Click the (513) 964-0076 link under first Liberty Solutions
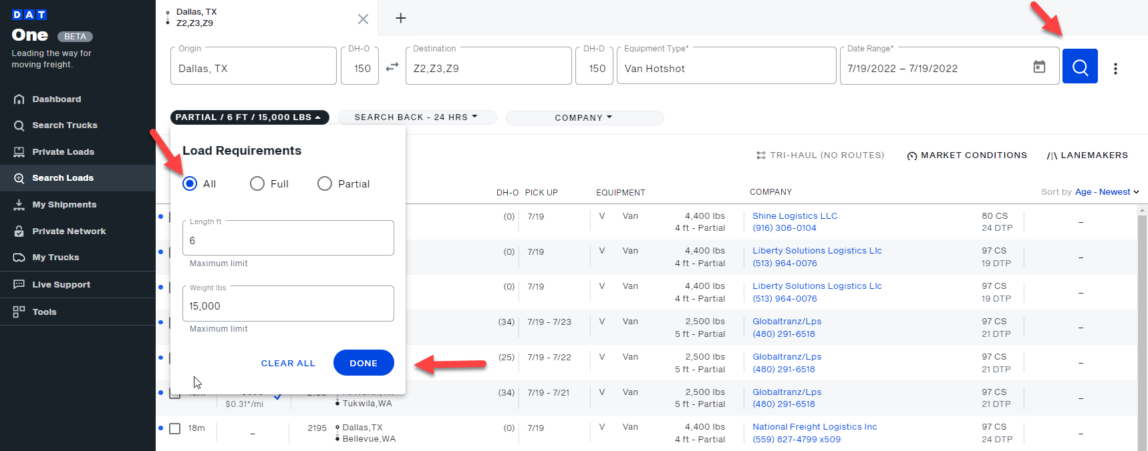This screenshot has height=451, width=1148. (x=784, y=264)
